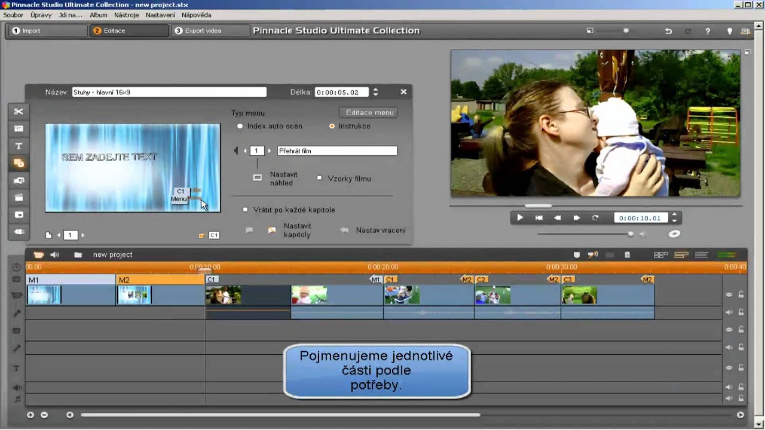Click the preview volume speaker icon
Viewport: 765px width, 430px height.
pyautogui.click(x=642, y=234)
